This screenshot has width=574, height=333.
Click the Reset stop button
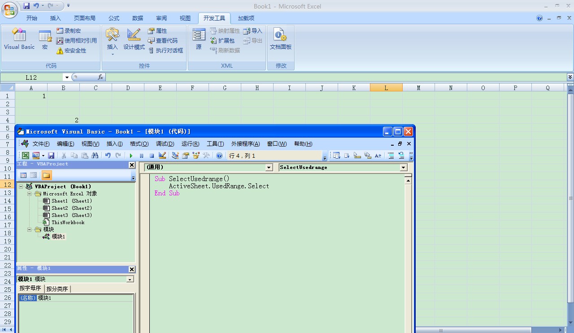152,156
